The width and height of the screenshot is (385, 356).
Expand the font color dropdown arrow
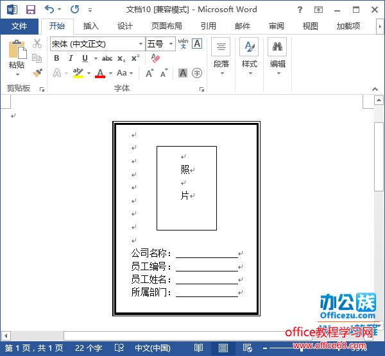point(110,73)
